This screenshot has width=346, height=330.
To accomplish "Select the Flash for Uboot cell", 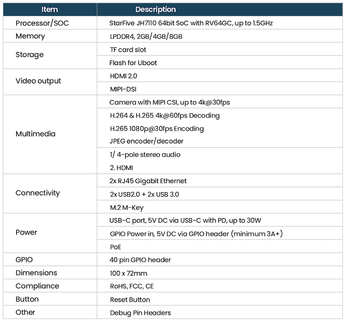I will tap(133, 63).
